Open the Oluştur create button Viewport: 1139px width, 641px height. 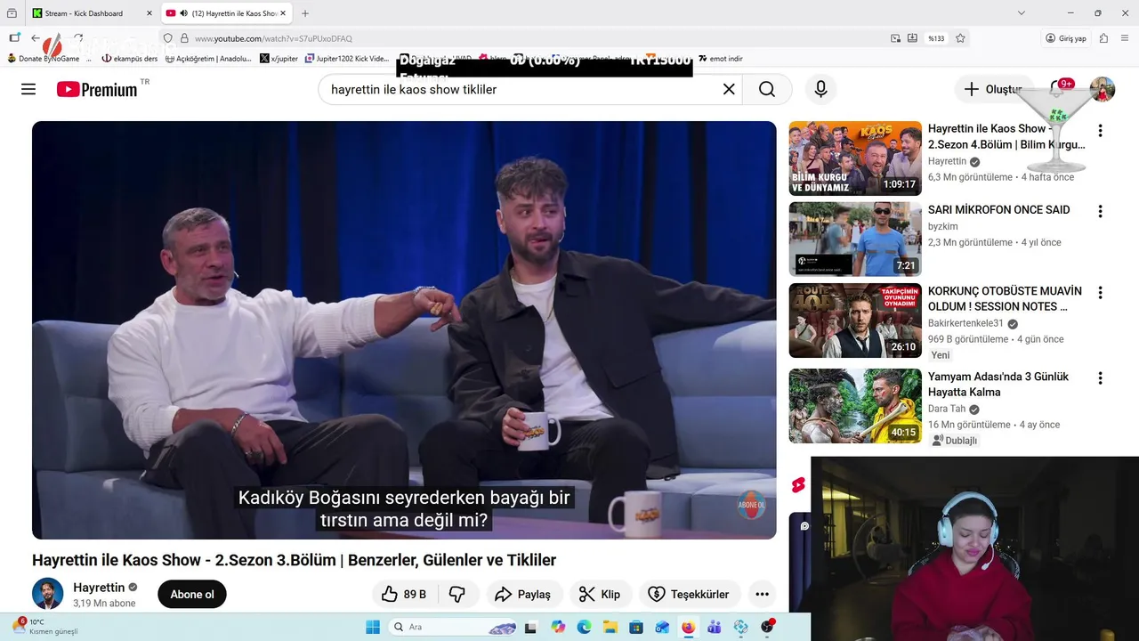[993, 89]
